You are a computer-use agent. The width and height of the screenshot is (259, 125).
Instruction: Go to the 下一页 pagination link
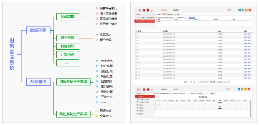[x=209, y=82]
